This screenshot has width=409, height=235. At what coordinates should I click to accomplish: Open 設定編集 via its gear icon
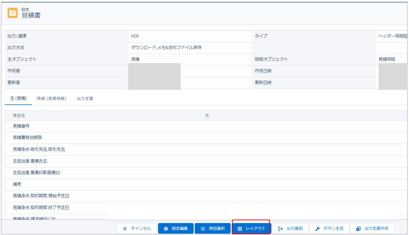pyautogui.click(x=166, y=228)
